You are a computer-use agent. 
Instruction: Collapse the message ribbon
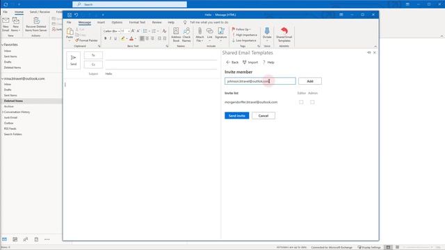pyautogui.click(x=375, y=47)
